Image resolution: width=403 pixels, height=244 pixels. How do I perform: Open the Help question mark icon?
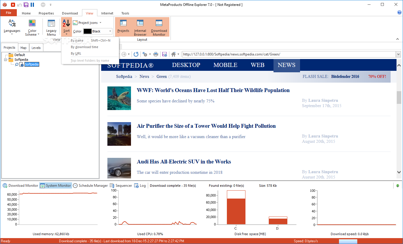point(399,12)
